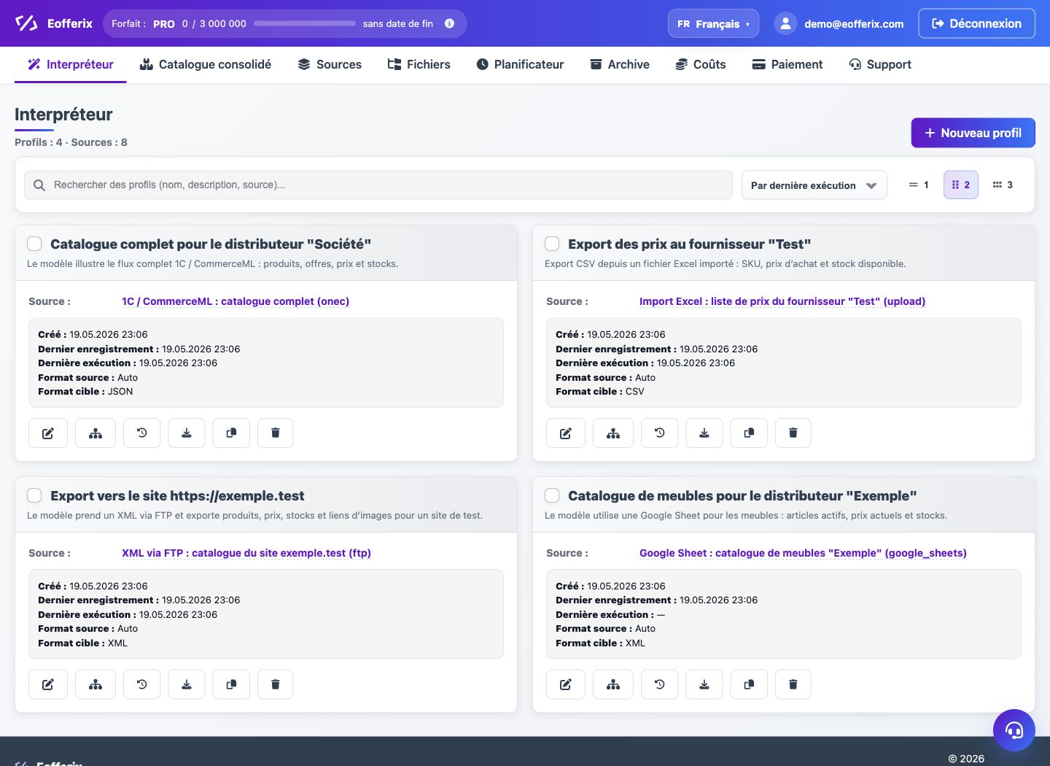Switch to two-column layout view
The width and height of the screenshot is (1050, 766).
click(x=961, y=185)
